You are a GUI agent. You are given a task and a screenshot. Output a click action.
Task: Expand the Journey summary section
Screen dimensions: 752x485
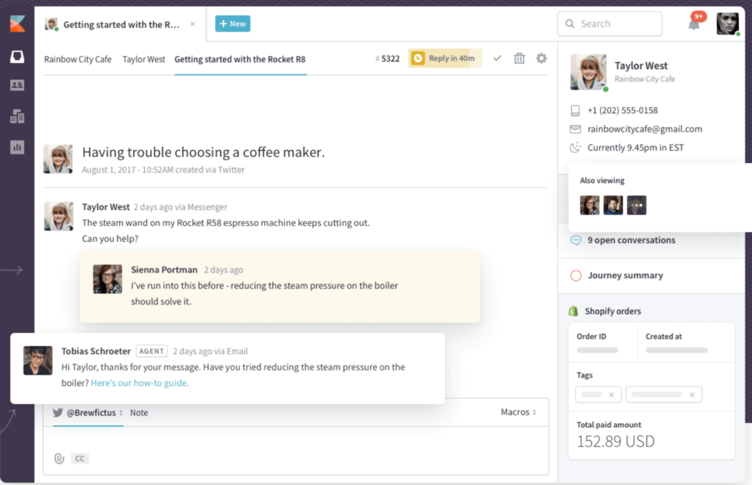coord(625,276)
